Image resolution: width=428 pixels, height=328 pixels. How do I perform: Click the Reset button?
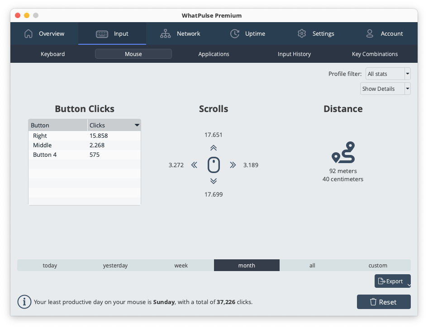point(384,302)
